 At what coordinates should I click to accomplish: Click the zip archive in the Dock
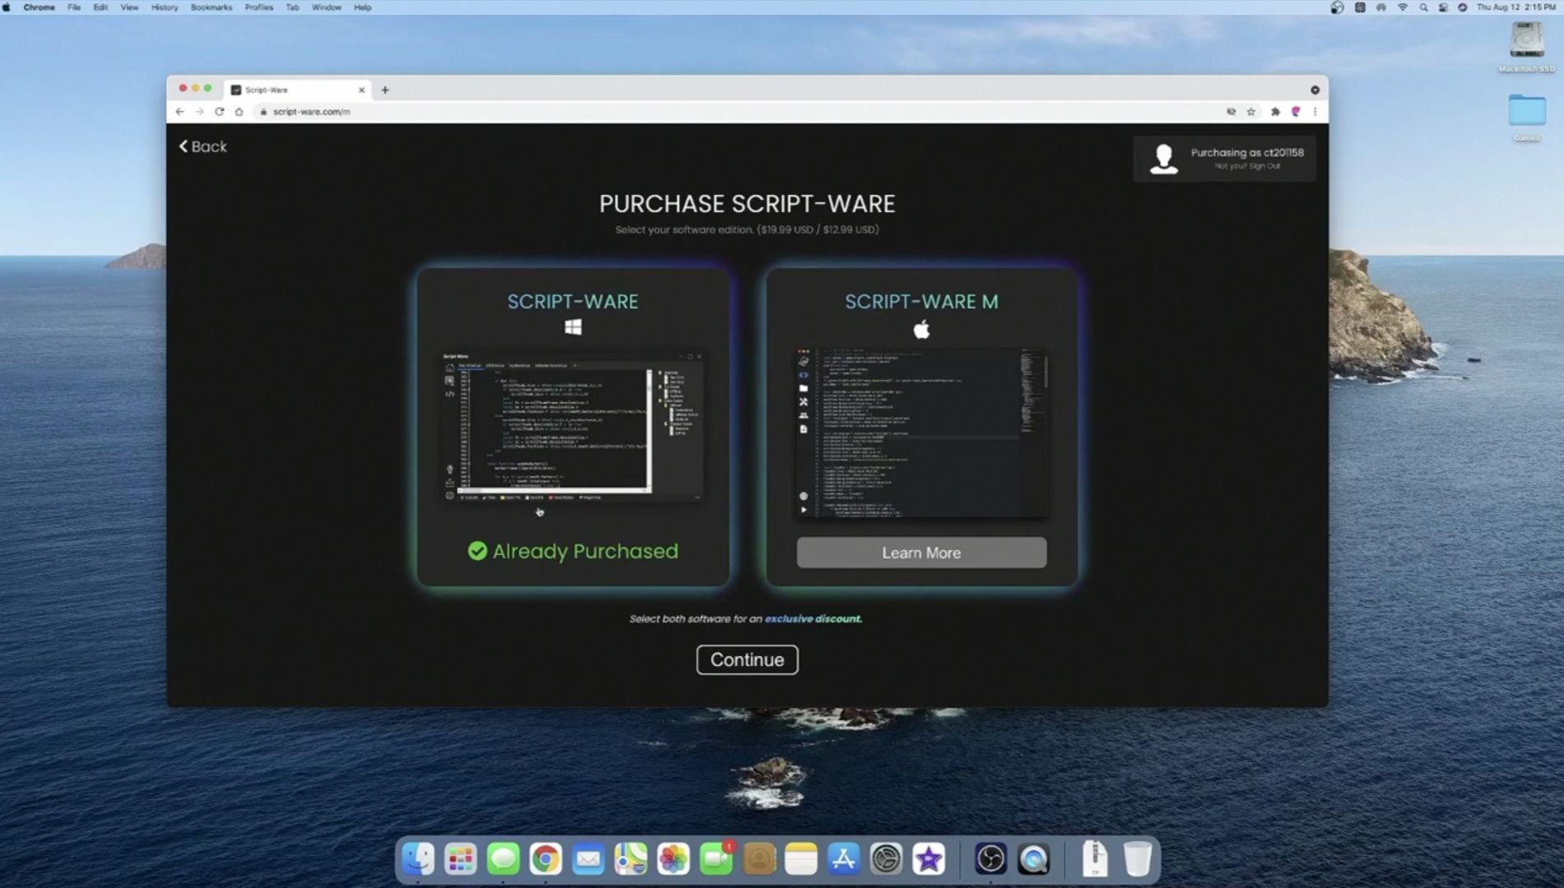(x=1094, y=859)
